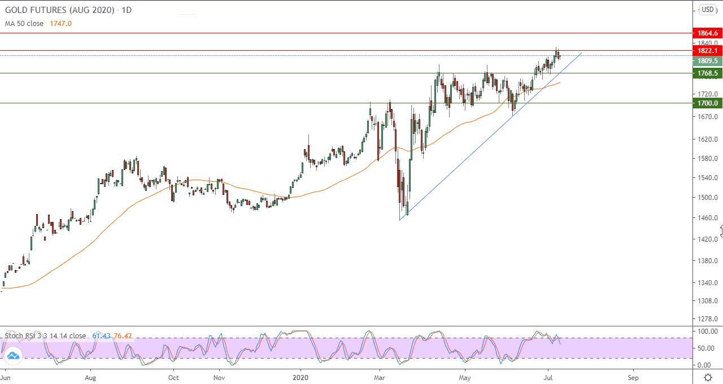This screenshot has width=723, height=384.
Task: Click the 1670.0 price scale tick
Action: (708, 117)
